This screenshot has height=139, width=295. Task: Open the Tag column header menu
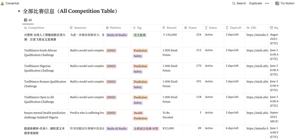coord(146,28)
